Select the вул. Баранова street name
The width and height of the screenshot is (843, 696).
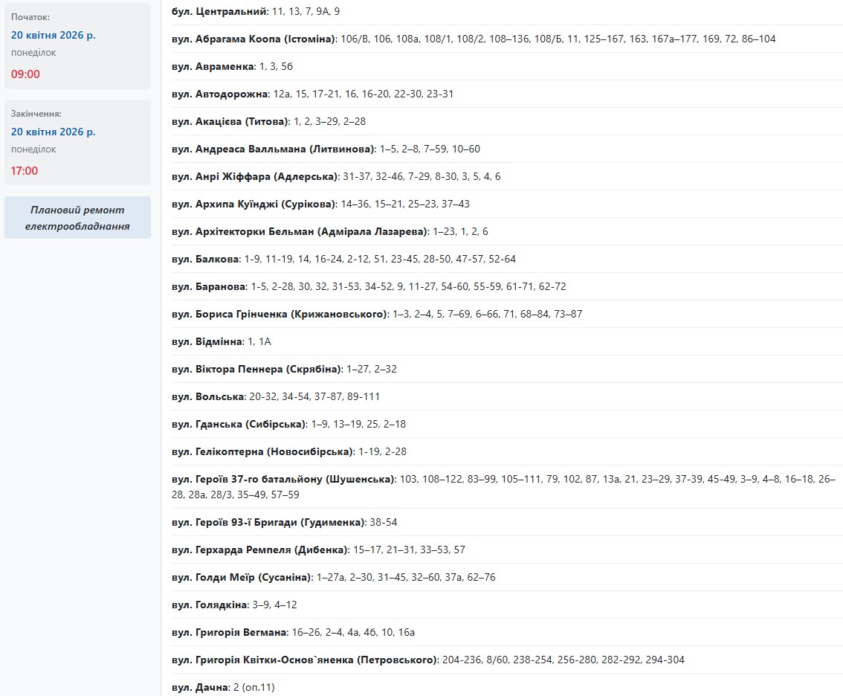tap(210, 286)
